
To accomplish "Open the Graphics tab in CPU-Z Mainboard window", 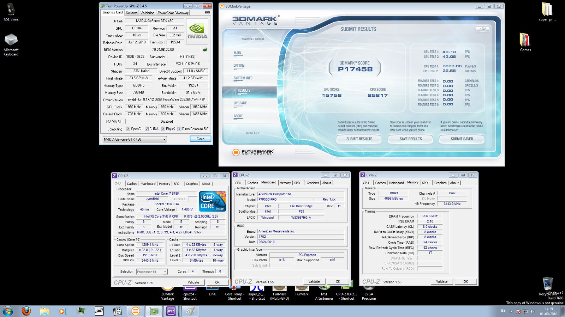I will [313, 183].
